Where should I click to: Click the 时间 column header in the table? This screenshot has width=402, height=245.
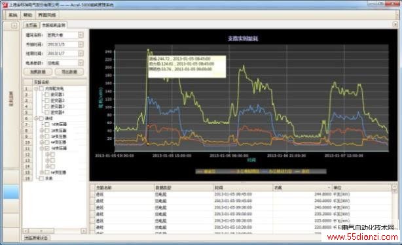coord(243,188)
